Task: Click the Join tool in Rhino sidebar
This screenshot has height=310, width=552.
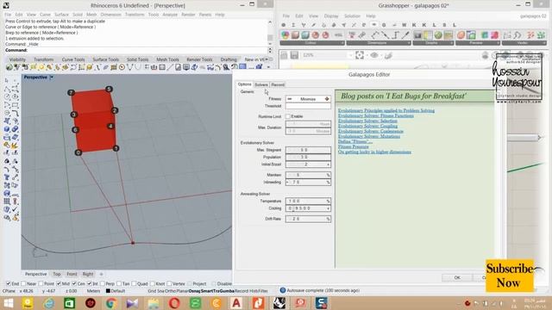Action: (x=7, y=145)
